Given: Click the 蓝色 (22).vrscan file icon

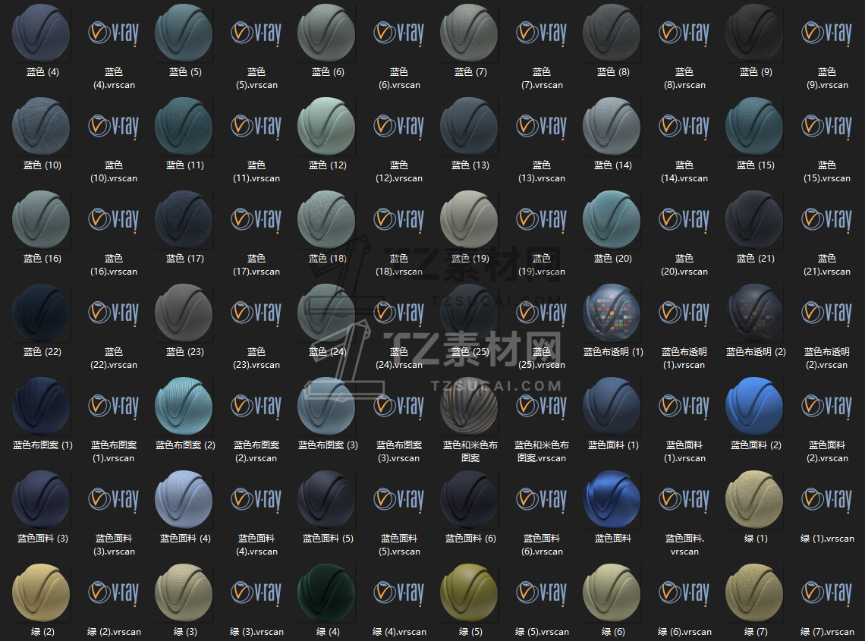Looking at the screenshot, I should click(114, 313).
